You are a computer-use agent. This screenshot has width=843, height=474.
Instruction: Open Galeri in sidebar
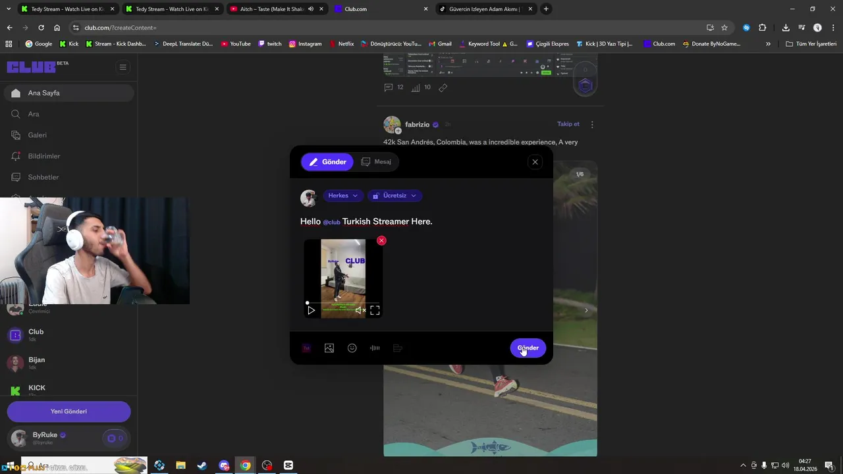point(68,135)
